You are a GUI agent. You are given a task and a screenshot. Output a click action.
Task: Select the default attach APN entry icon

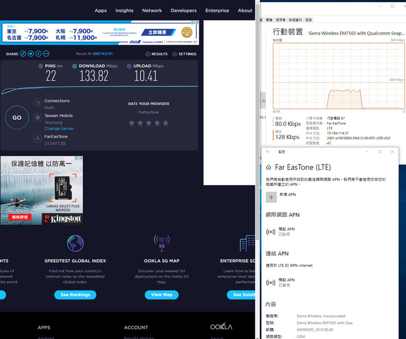coord(271,282)
